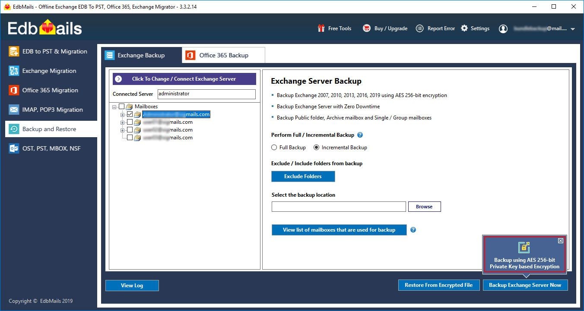This screenshot has width=584, height=311.
Task: Click View list of mailboxes that are used for backup
Action: point(339,230)
